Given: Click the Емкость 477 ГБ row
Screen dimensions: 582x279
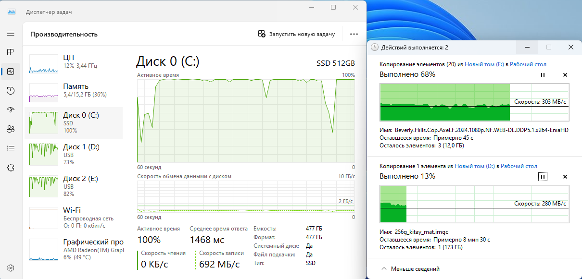Looking at the screenshot, I should 288,229.
